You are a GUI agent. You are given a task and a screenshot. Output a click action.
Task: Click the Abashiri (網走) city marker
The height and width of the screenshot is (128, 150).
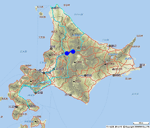click(110, 46)
